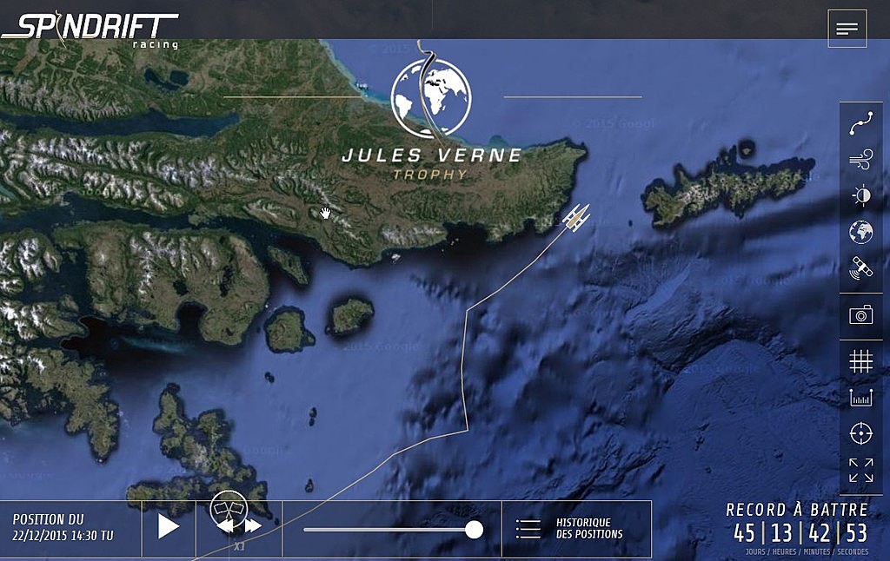Switch to the globe view
Screen dimensions: 890x561
pyautogui.click(x=860, y=232)
